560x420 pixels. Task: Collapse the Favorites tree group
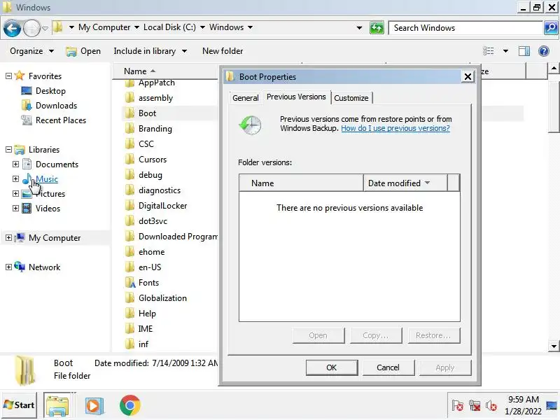pyautogui.click(x=8, y=76)
